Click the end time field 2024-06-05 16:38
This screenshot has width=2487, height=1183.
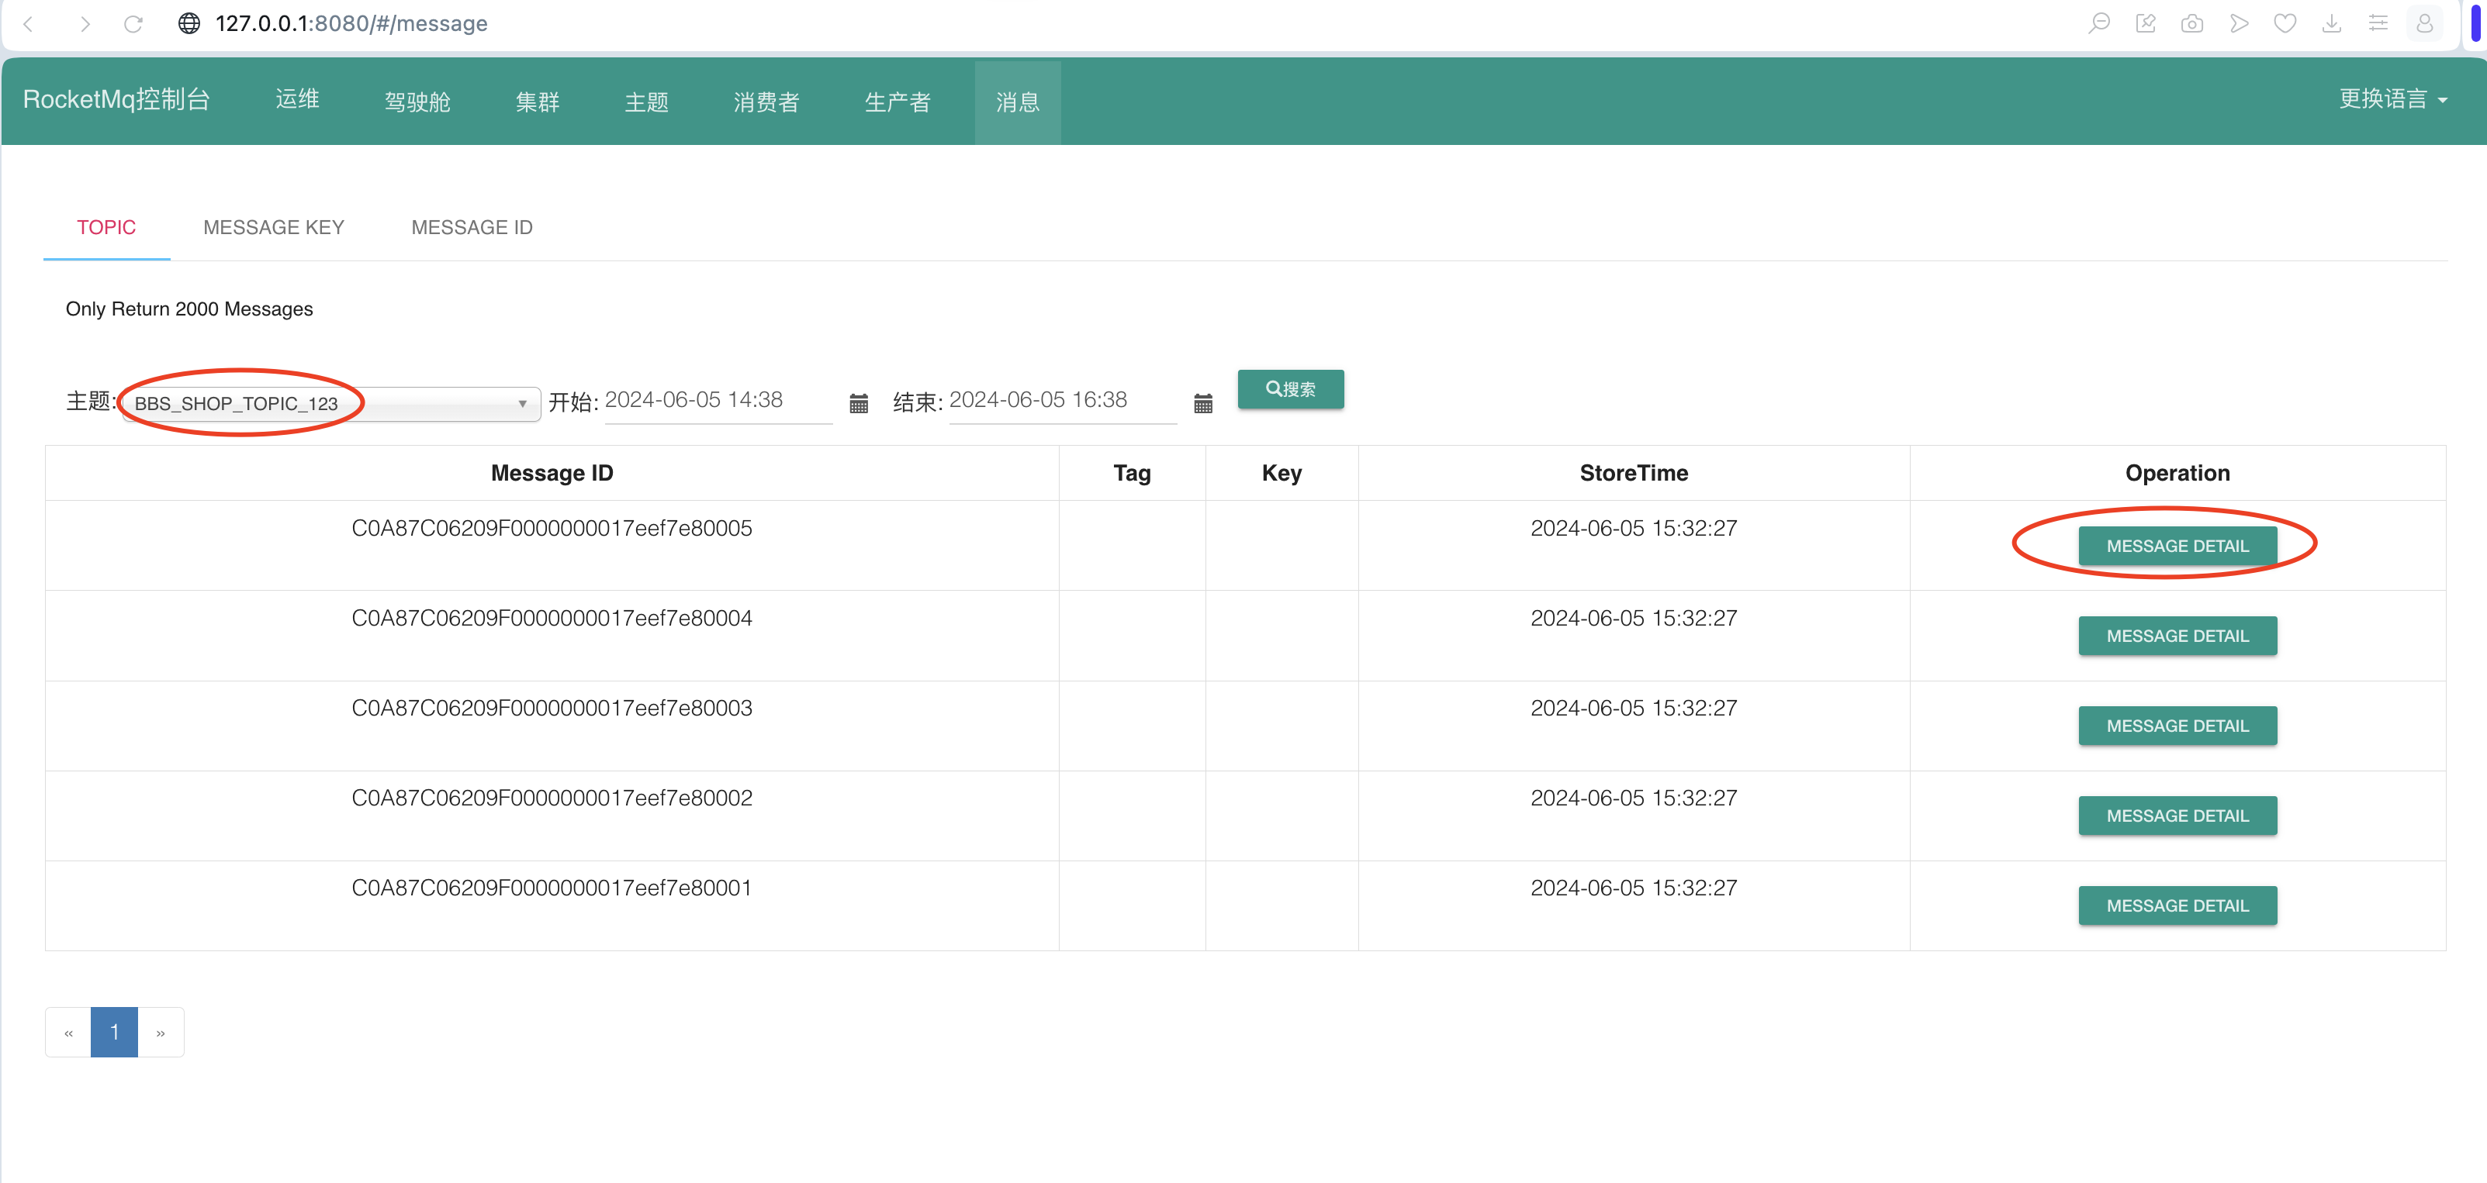pos(1062,401)
